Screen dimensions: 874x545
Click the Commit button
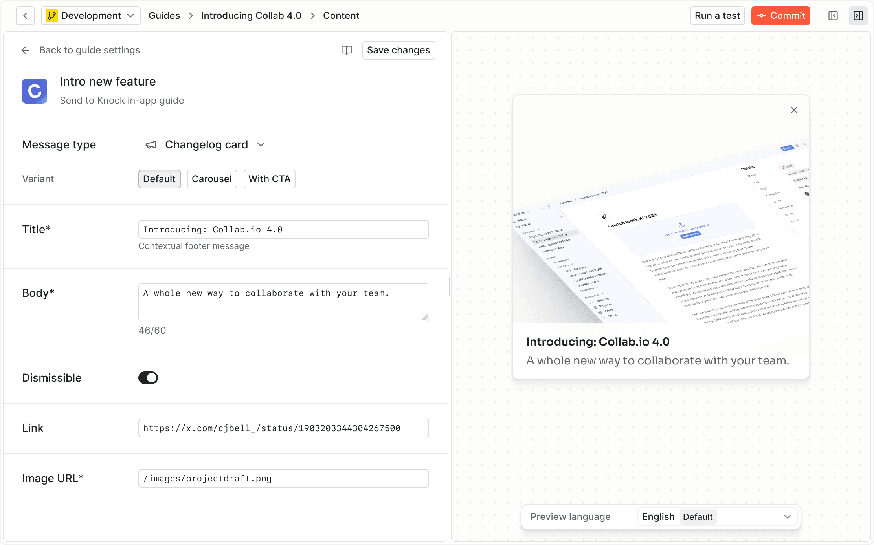coord(780,16)
